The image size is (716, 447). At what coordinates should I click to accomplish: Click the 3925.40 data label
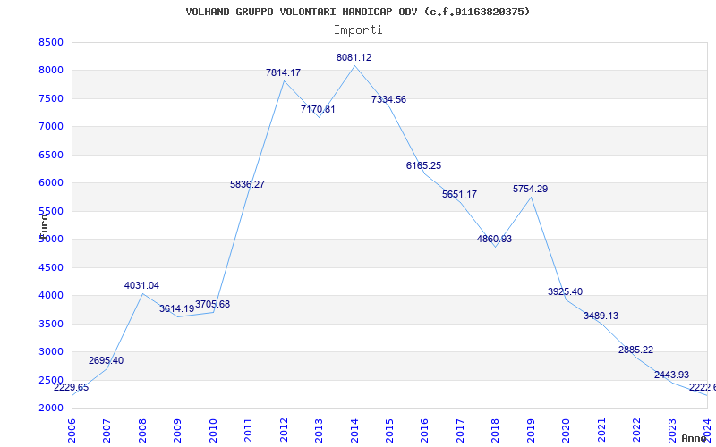tap(566, 292)
